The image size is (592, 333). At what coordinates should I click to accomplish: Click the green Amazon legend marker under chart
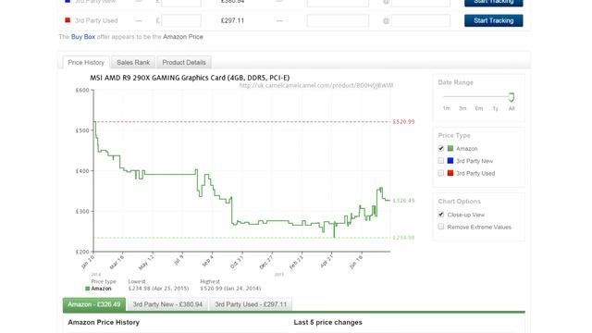click(88, 289)
